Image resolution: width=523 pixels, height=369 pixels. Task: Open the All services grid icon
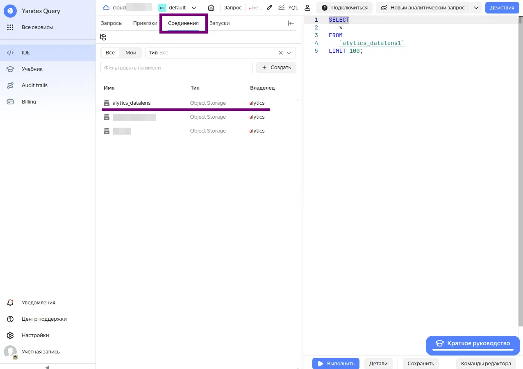(10, 27)
